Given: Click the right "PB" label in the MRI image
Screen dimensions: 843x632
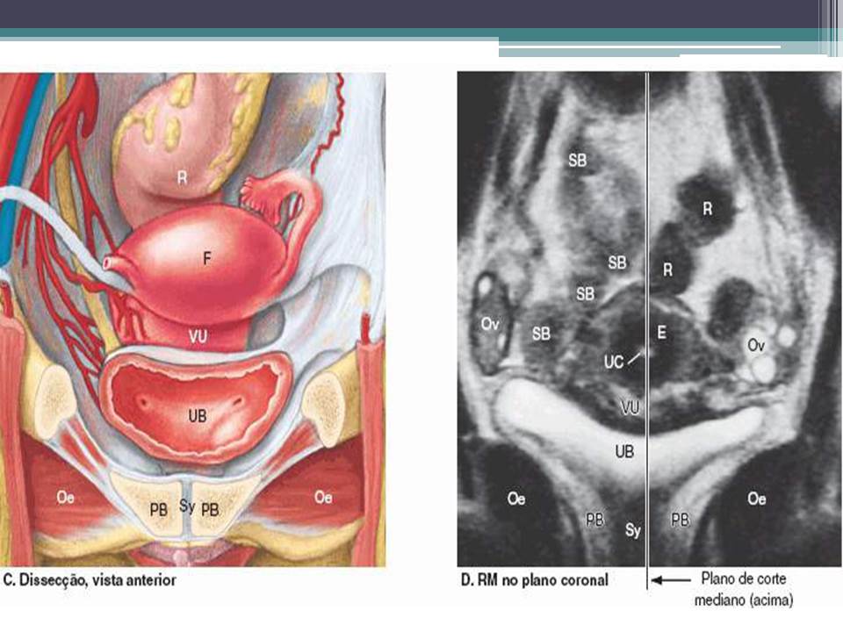Looking at the screenshot, I should pyautogui.click(x=680, y=520).
